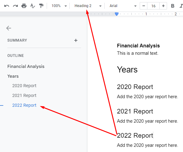Increase font size with plus button
183x152 pixels.
click(x=163, y=6)
